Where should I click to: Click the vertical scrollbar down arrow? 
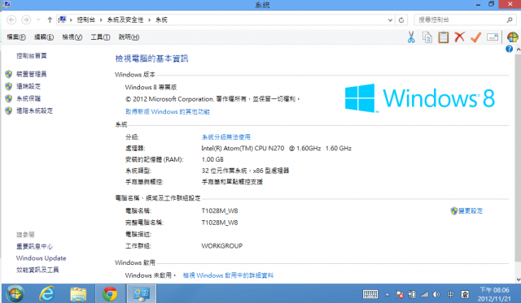point(519,279)
